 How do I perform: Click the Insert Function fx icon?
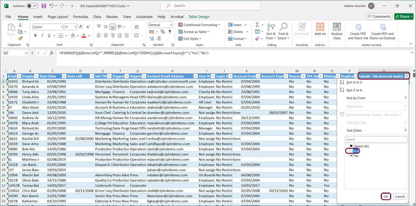point(52,53)
